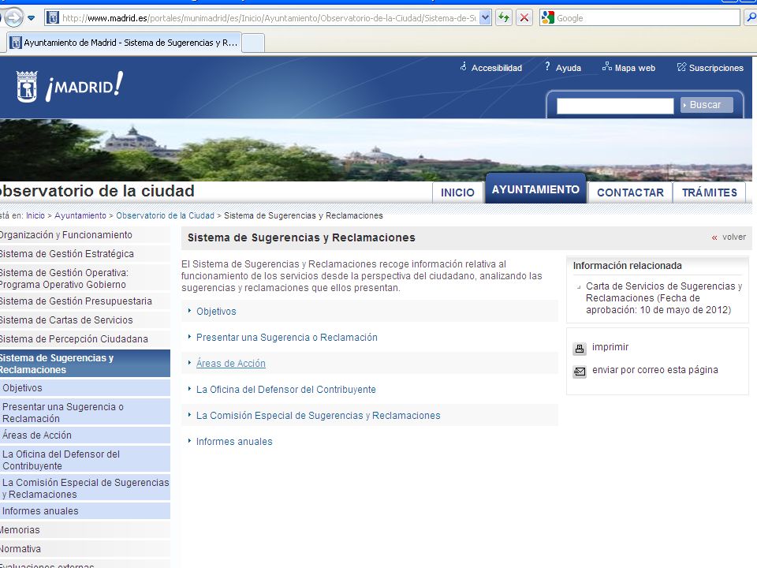
Task: Open Áreas de Acción in sidebar submenu
Action: point(84,435)
